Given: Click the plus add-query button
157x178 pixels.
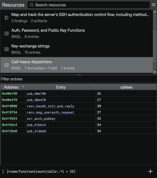Looking at the screenshot, I should click(x=150, y=171).
